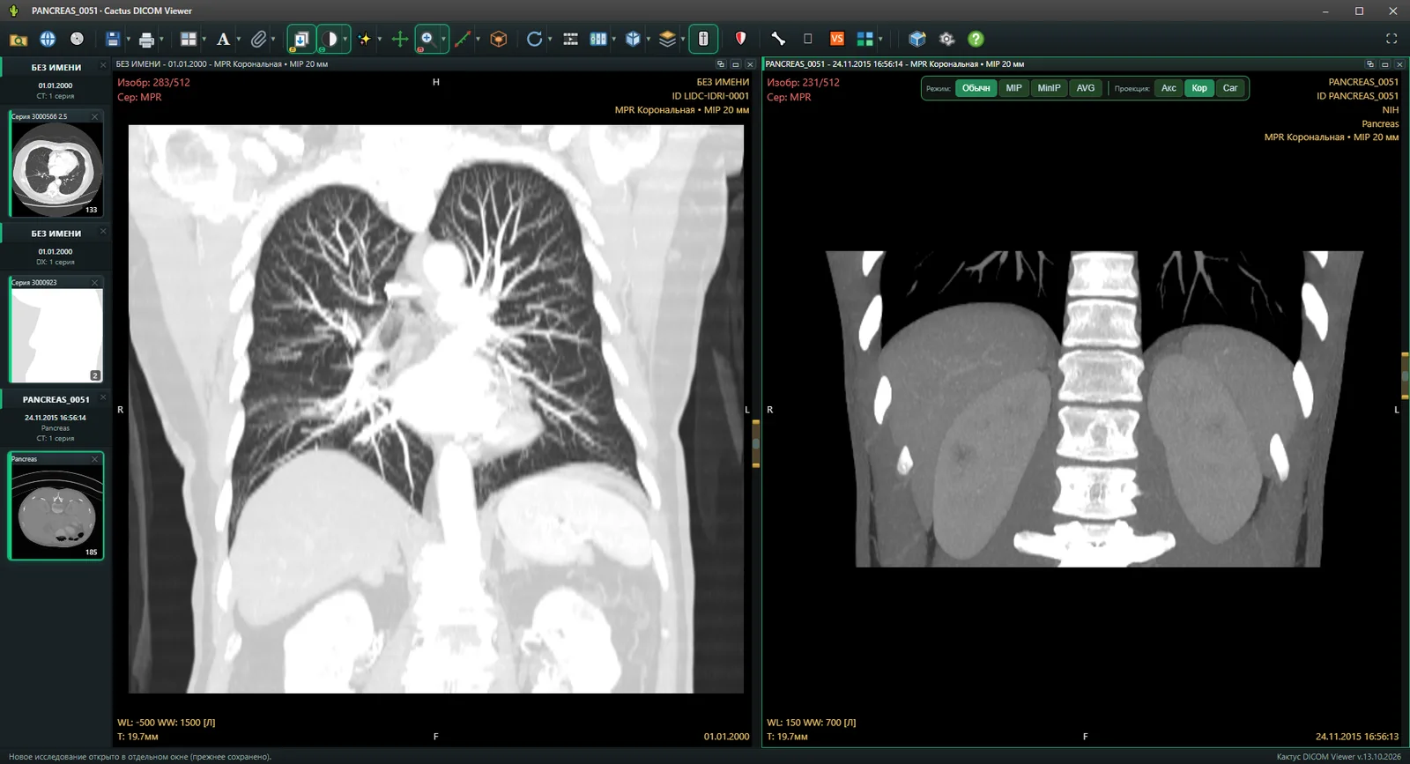Image resolution: width=1410 pixels, height=764 pixels.
Task: Expand the rotate tool dropdown arrow
Action: click(x=549, y=39)
